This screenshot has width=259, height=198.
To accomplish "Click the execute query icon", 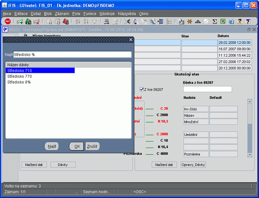I will 57,21.
